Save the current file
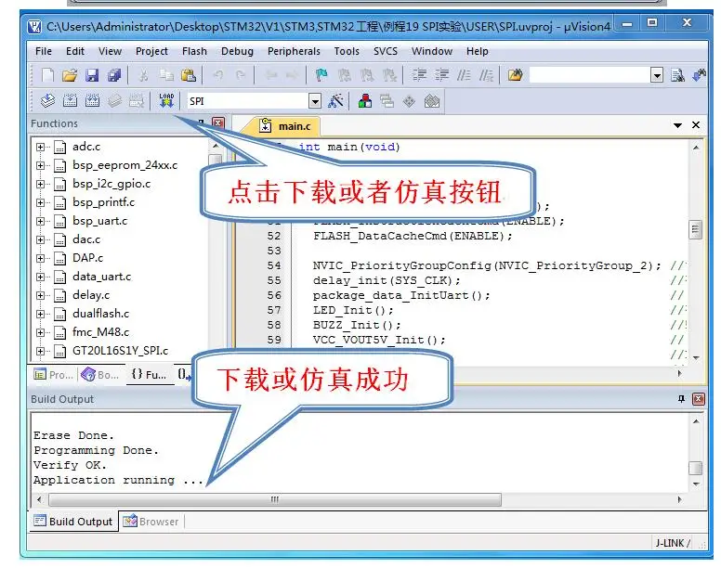This screenshot has width=721, height=568. point(92,75)
